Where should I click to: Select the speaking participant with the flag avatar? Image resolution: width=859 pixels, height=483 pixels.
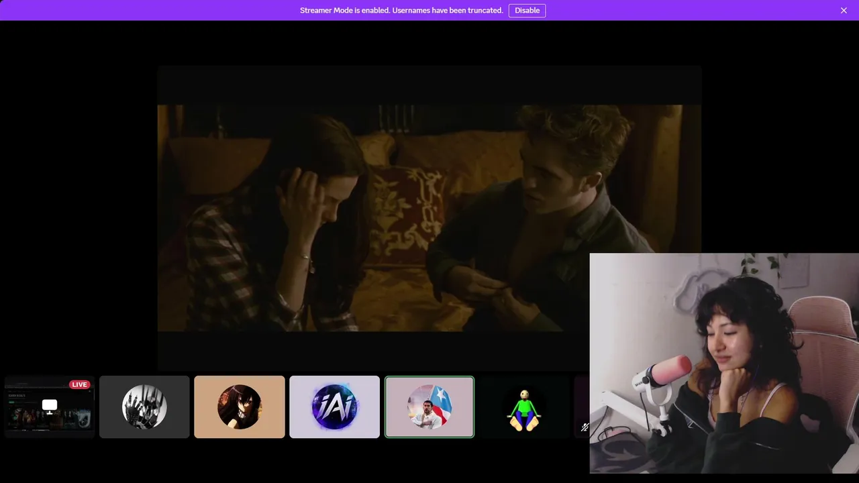coord(429,407)
